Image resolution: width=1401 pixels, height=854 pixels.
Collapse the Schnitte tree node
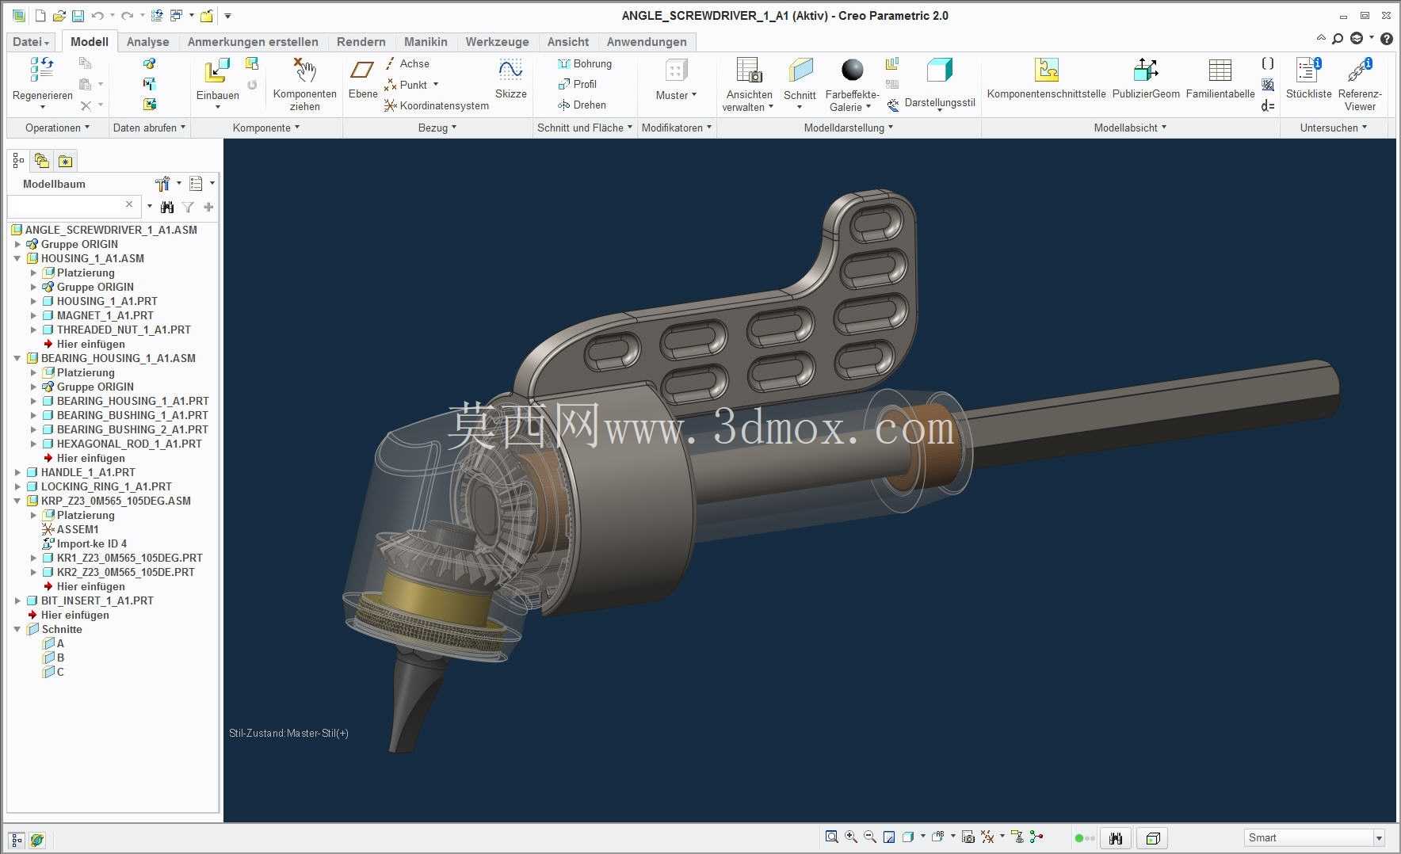(x=17, y=629)
